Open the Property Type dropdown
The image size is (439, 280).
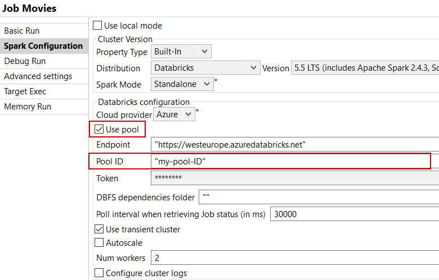181,52
